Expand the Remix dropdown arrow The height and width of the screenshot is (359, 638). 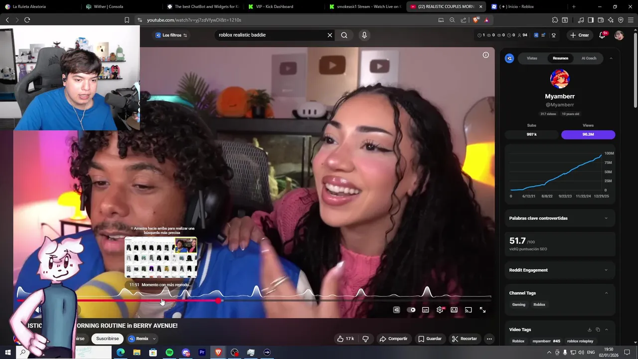154,339
